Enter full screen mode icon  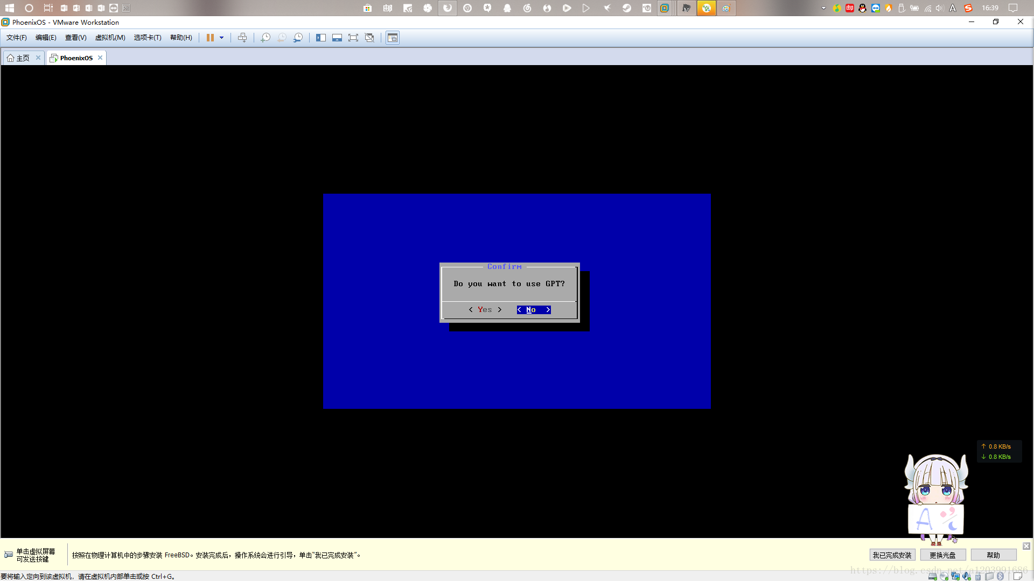coord(353,38)
